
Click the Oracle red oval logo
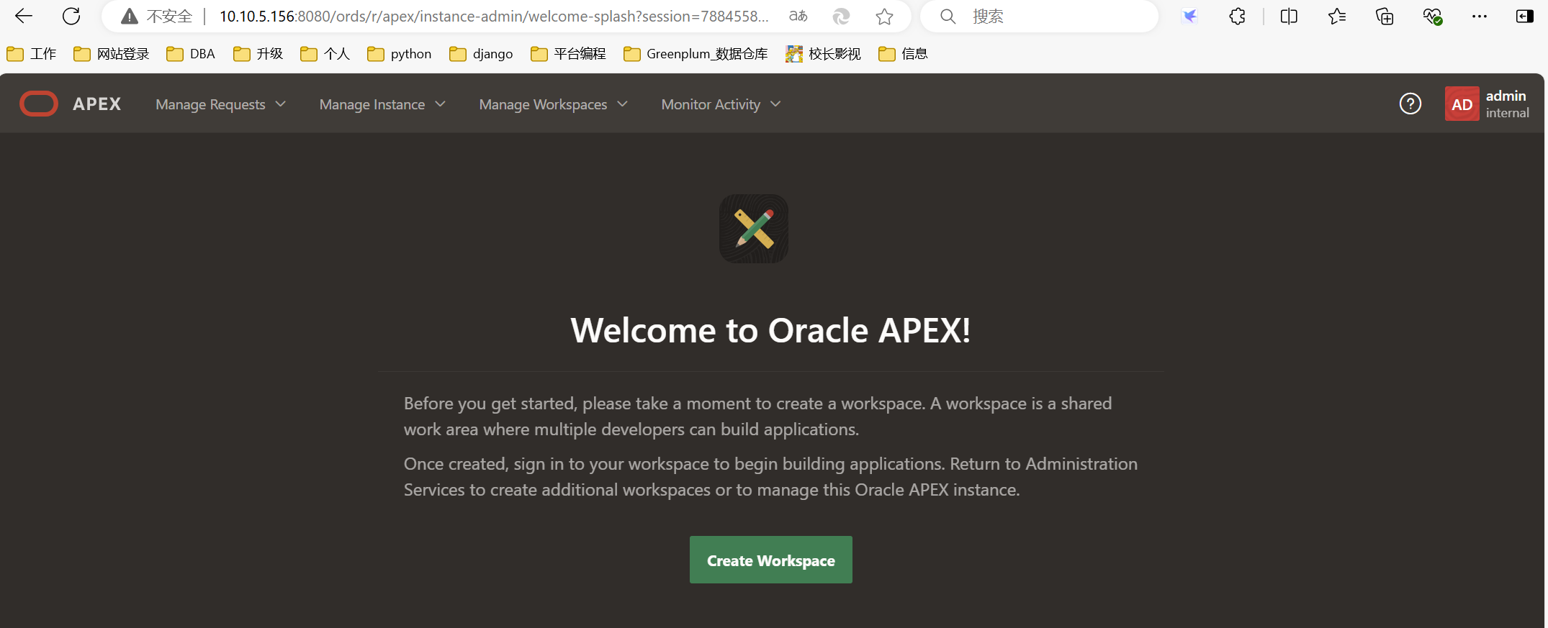39,104
